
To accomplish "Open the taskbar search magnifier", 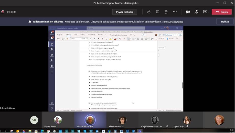I will click(x=5, y=131).
